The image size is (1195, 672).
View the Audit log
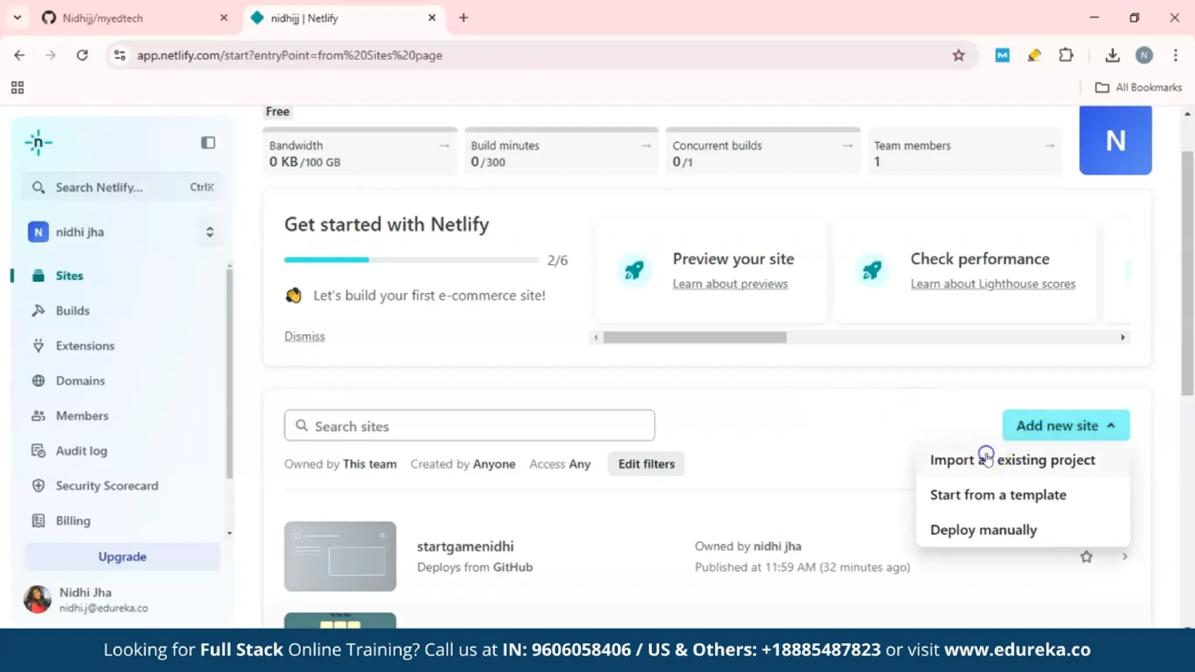81,450
